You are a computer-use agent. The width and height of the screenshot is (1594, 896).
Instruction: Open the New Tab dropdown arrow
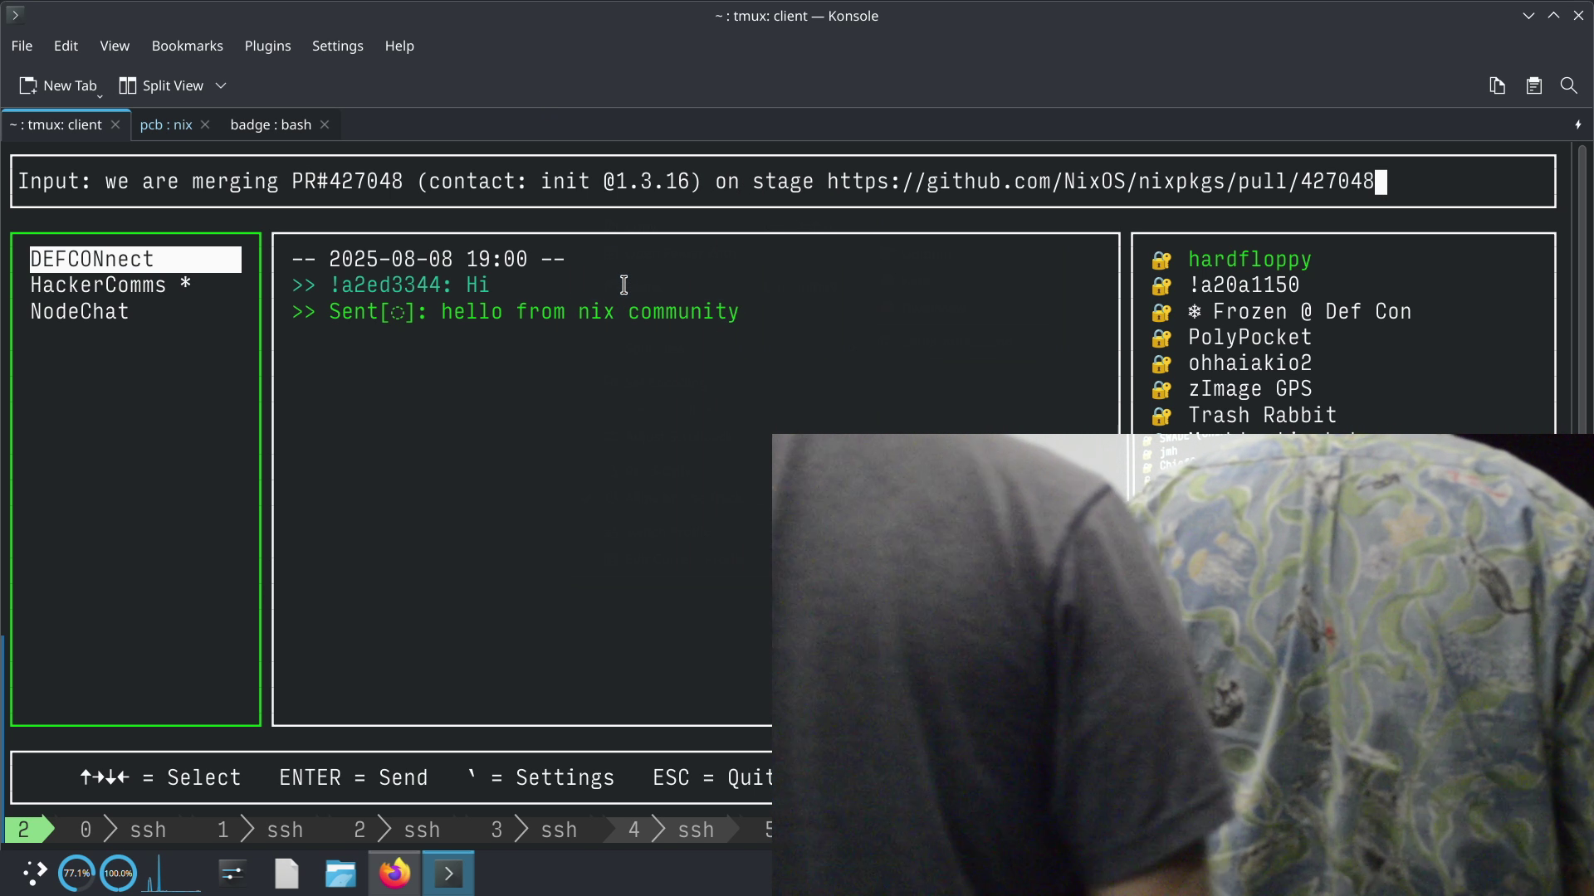pos(100,96)
